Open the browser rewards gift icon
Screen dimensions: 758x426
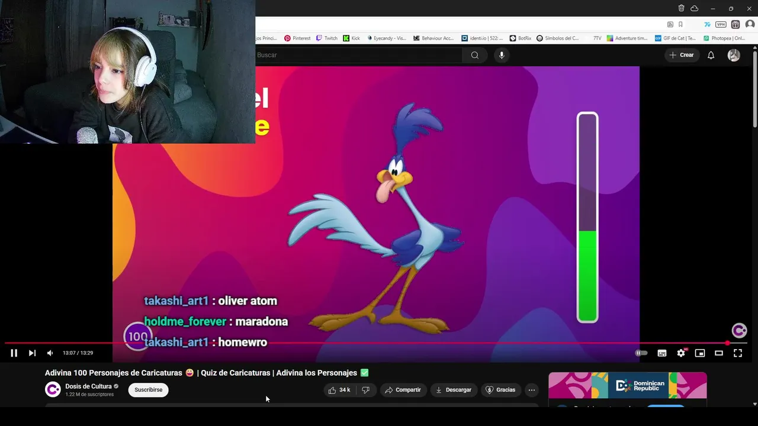735,24
